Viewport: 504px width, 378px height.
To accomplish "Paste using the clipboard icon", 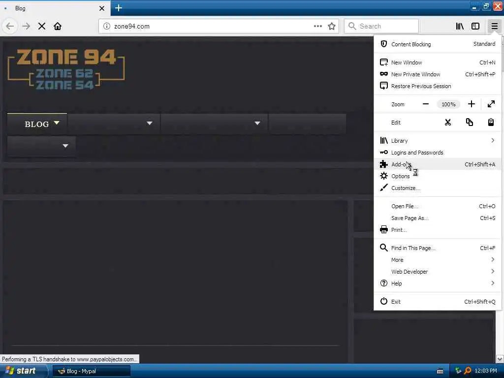I will click(491, 123).
